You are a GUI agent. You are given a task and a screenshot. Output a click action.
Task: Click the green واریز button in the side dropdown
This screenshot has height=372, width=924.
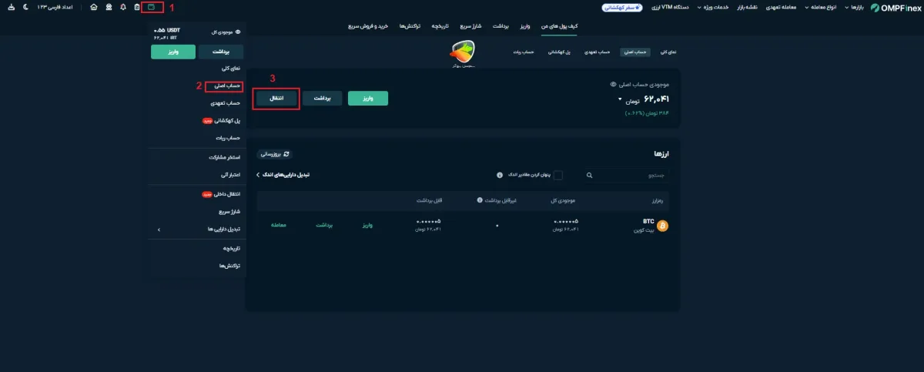[x=173, y=52]
